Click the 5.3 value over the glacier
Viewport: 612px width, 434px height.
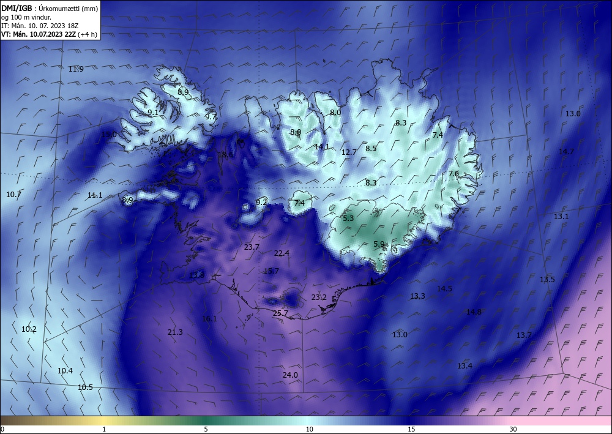[x=348, y=218]
